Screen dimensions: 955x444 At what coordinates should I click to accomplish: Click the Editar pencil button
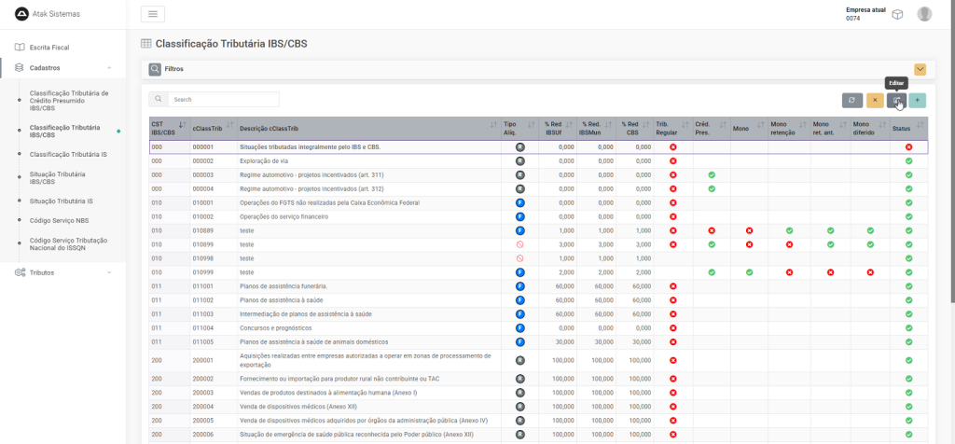pos(896,100)
